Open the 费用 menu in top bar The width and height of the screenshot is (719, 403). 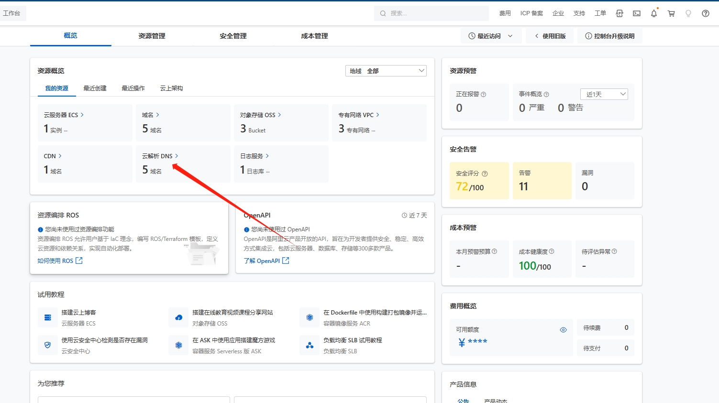[x=505, y=13]
